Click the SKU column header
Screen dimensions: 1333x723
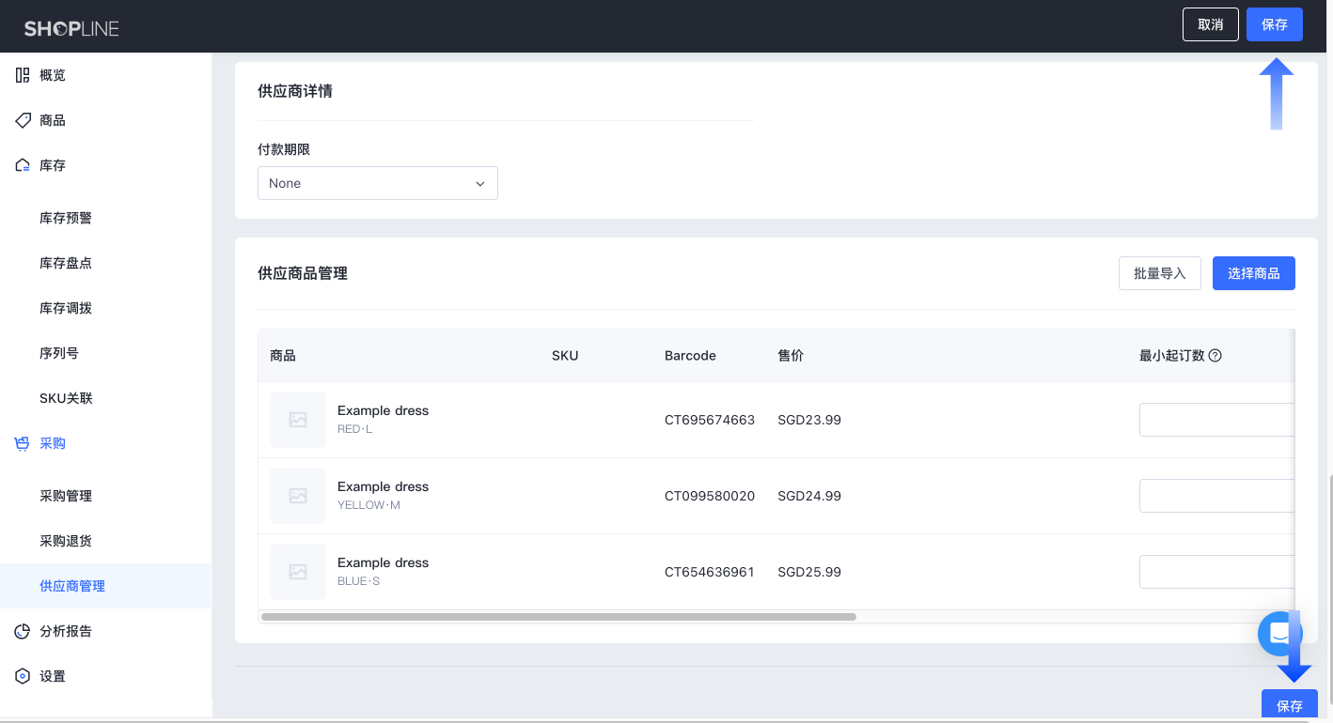565,356
